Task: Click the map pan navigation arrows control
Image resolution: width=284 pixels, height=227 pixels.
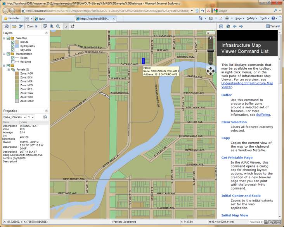Action: point(210,71)
